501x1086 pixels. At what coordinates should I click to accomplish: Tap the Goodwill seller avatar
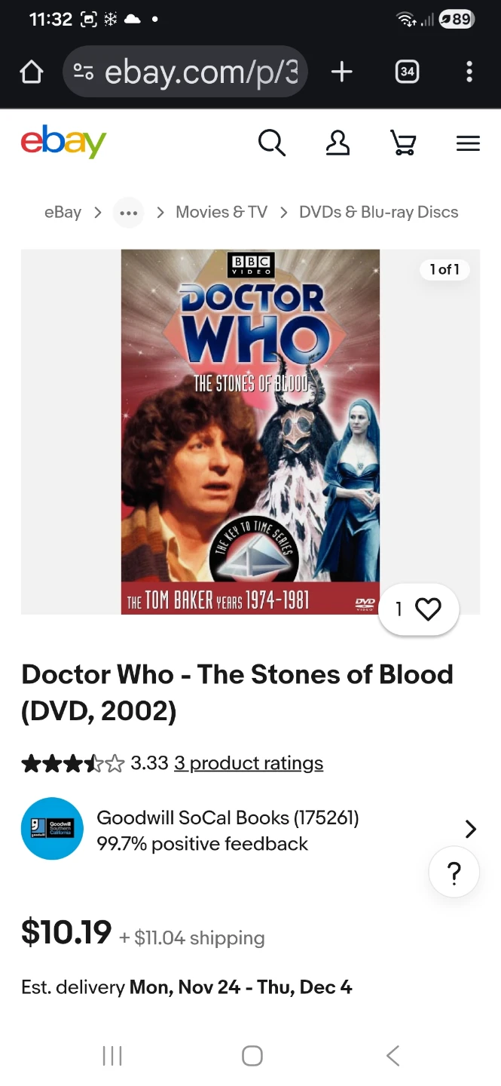[x=52, y=828]
